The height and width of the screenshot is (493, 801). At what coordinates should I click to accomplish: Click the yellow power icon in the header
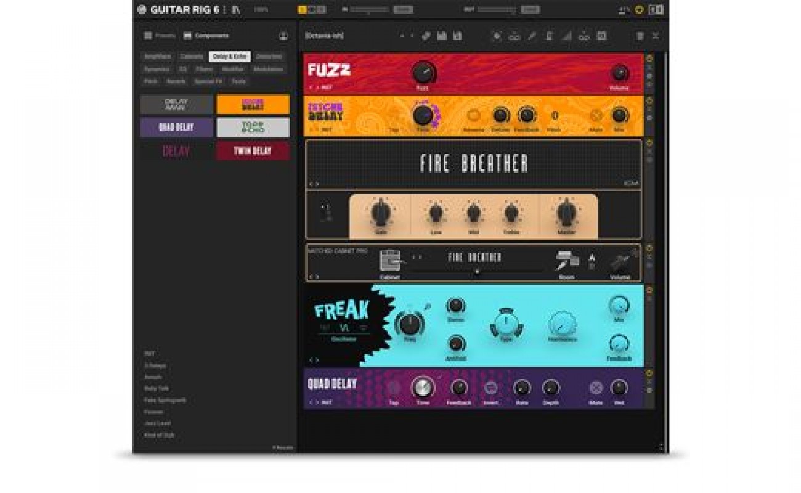tap(639, 10)
